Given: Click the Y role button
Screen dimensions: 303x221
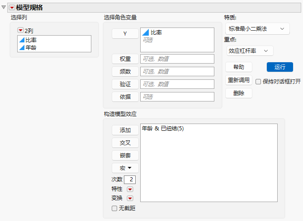Looking at the screenshot, I should coord(125,33).
